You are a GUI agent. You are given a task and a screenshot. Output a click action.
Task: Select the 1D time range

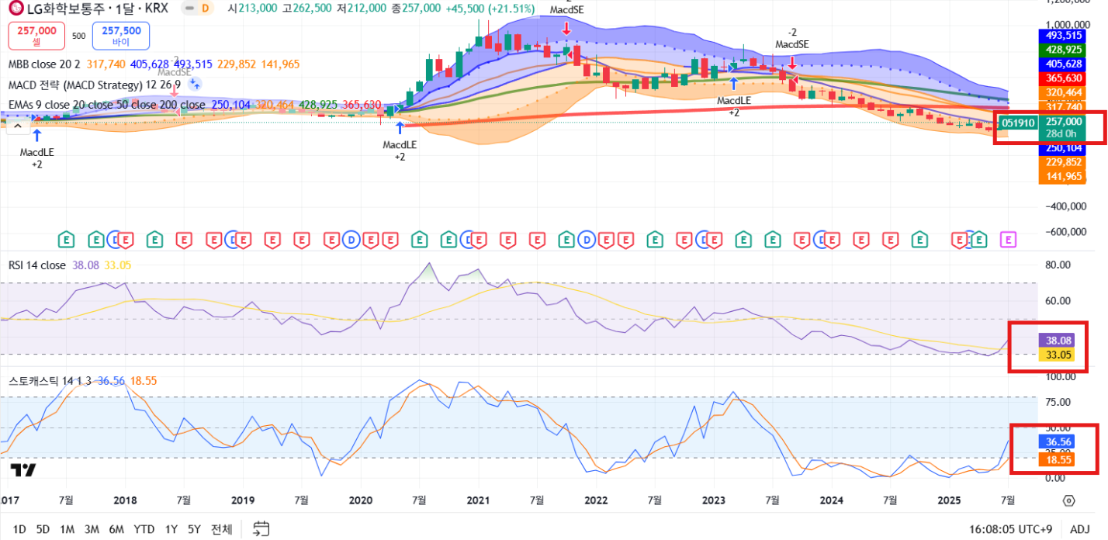coord(19,529)
